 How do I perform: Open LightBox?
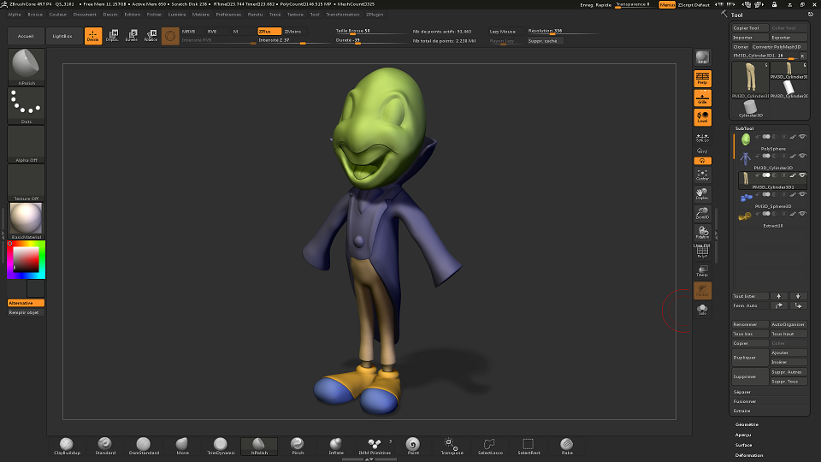point(62,36)
